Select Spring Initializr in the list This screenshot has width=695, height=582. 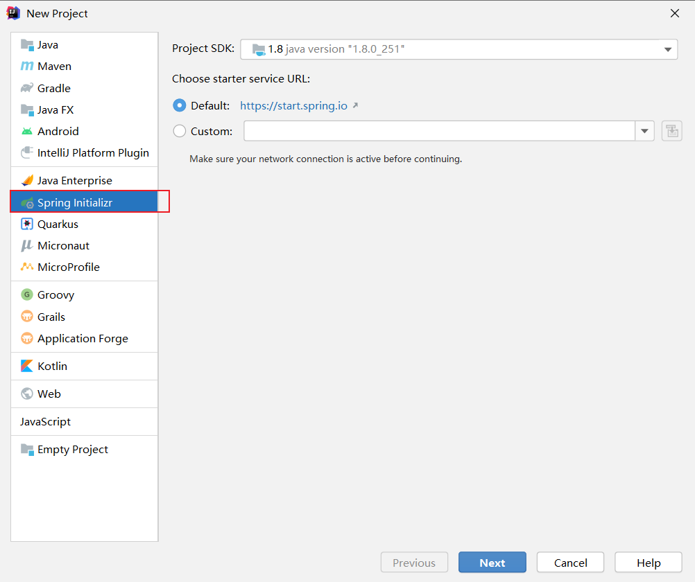84,202
